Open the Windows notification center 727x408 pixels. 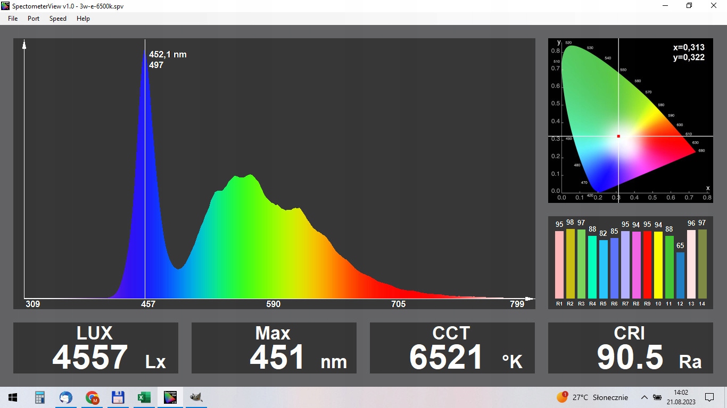click(x=709, y=397)
